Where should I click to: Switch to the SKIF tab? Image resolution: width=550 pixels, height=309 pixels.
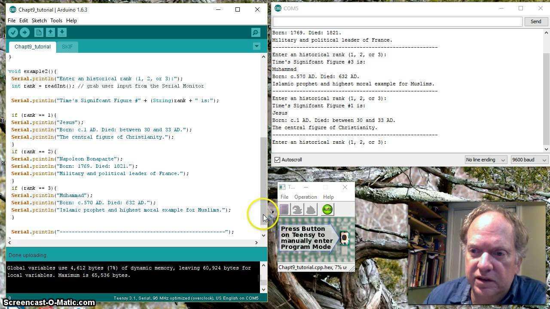coord(67,47)
